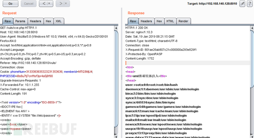This screenshot has width=254, height=138.
Task: Click the '<!ELEMENT foo ANY >' line
Action: click(x=15, y=111)
